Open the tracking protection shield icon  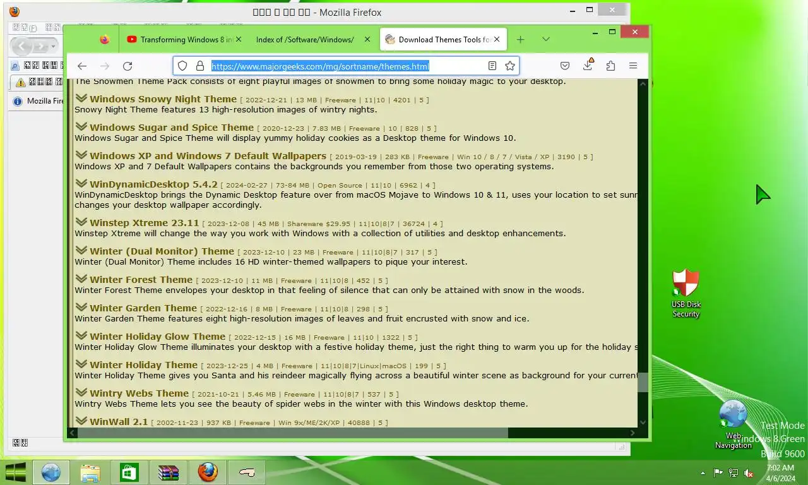tap(182, 66)
